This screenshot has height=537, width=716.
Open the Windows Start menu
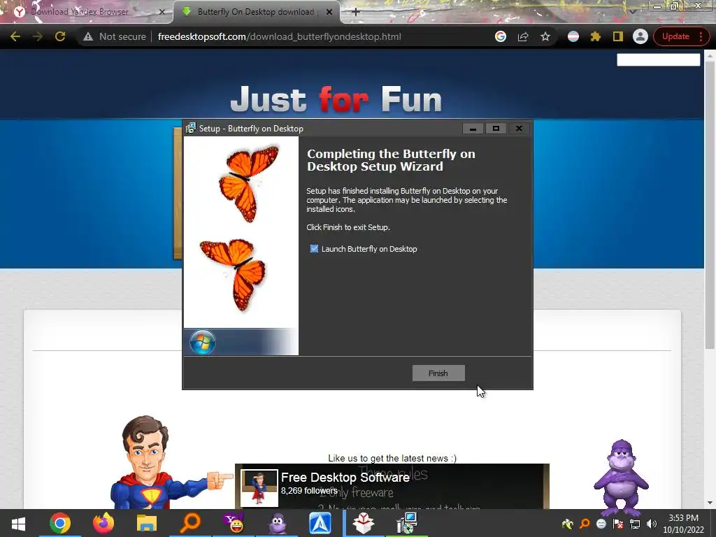[x=18, y=523]
